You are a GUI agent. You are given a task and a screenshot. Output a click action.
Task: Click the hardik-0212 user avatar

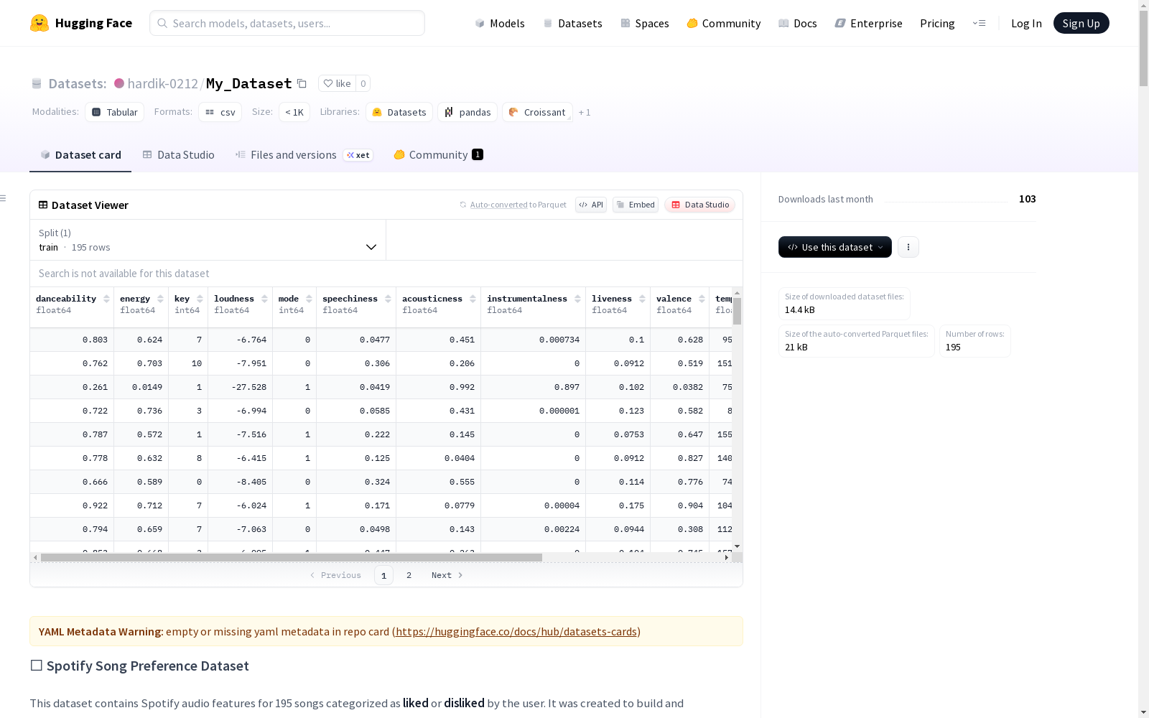tap(119, 83)
